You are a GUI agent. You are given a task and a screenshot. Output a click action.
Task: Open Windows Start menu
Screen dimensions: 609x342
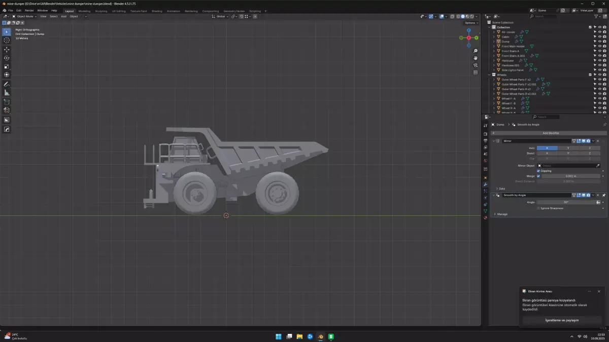coord(278,336)
